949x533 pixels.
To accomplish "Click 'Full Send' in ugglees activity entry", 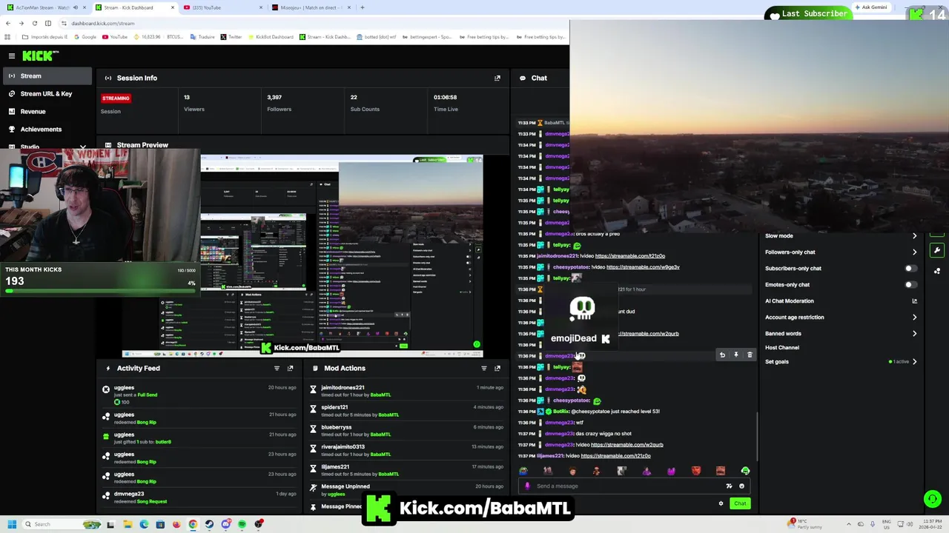I will click(147, 395).
